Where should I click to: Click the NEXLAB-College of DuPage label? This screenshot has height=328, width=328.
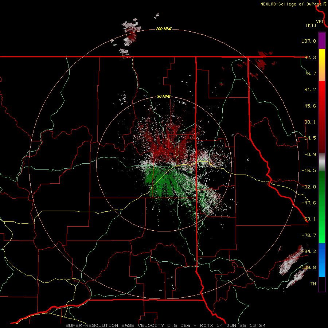[x=291, y=4]
